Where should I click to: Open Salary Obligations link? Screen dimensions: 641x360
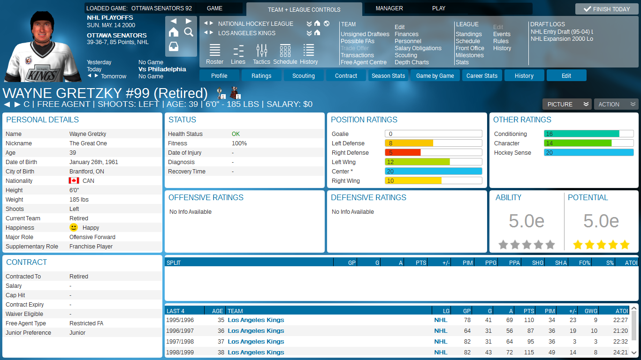[418, 48]
